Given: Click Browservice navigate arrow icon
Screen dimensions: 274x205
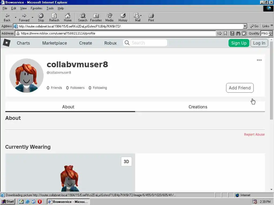Looking at the screenshot, I should pos(219,33).
